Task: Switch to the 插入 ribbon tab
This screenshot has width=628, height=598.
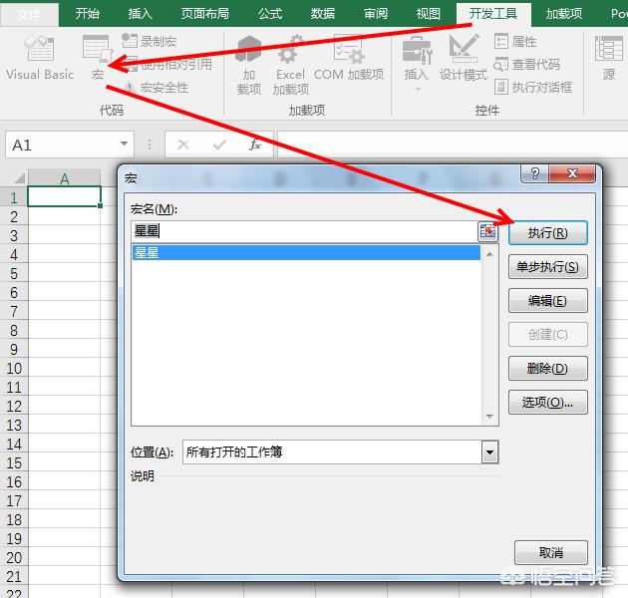Action: tap(140, 14)
